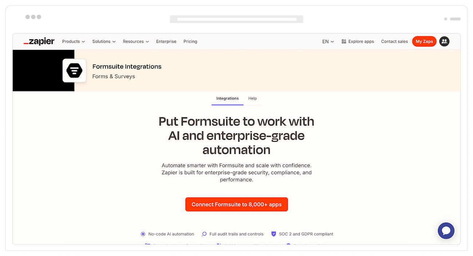
Task: Expand the Products menu
Action: [x=73, y=41]
